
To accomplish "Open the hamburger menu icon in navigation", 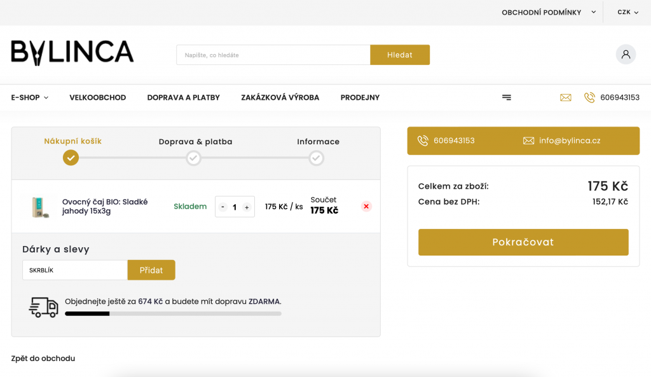I will click(506, 97).
